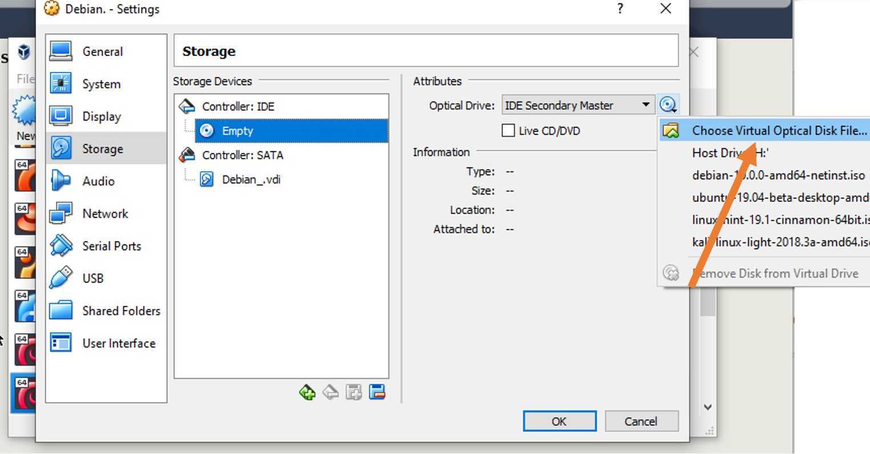Open the Audio settings category
870x454 pixels.
click(106, 181)
